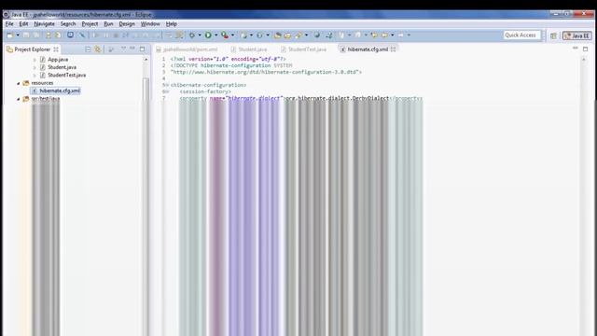Open the Project menu
The height and width of the screenshot is (336, 597).
point(90,23)
